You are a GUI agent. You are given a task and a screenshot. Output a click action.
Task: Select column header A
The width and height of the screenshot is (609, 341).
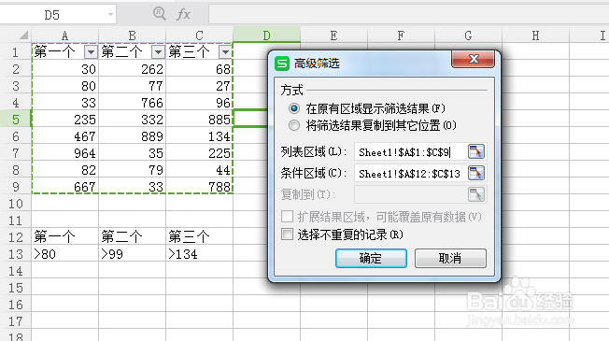pos(64,36)
